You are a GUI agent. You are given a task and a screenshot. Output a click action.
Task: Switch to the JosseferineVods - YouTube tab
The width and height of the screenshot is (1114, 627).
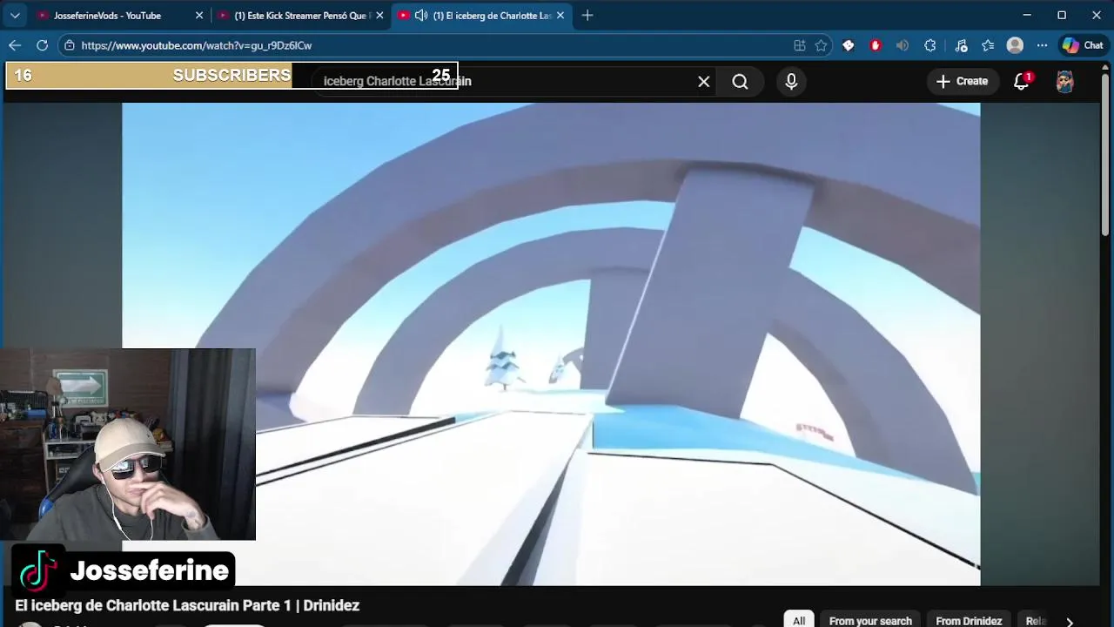(107, 16)
